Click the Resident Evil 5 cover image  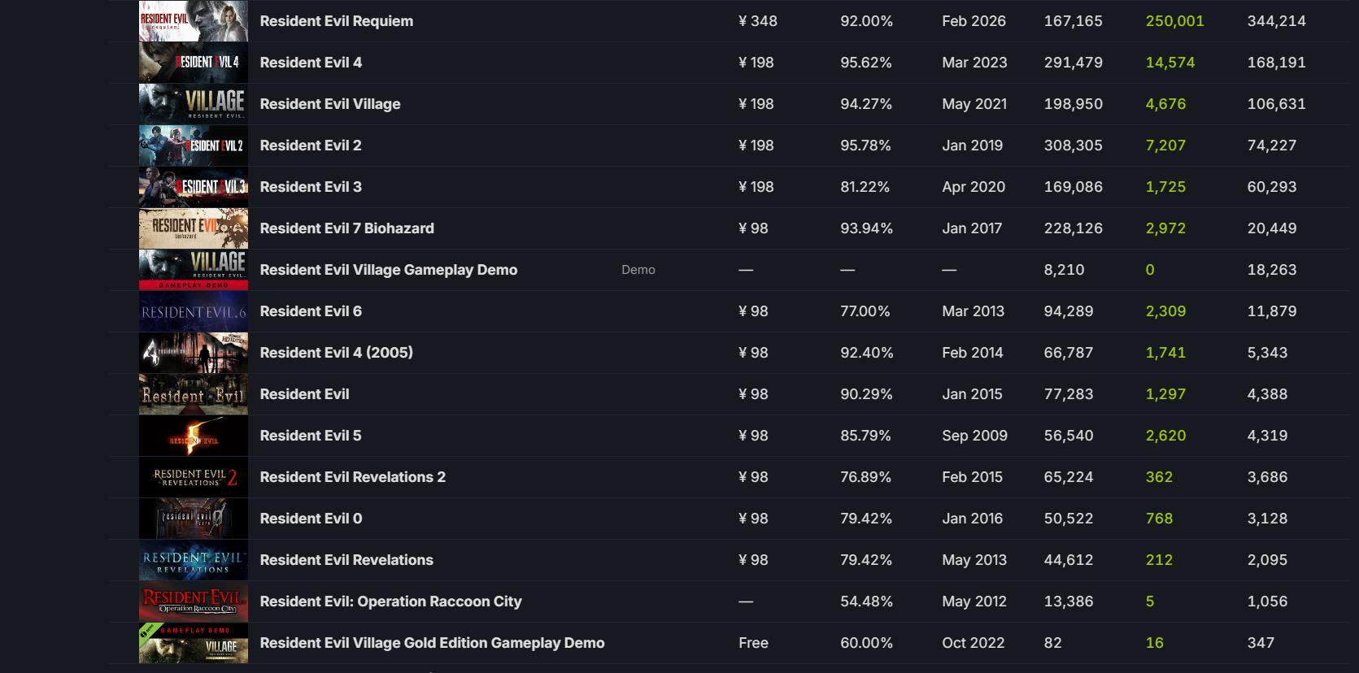pyautogui.click(x=194, y=436)
